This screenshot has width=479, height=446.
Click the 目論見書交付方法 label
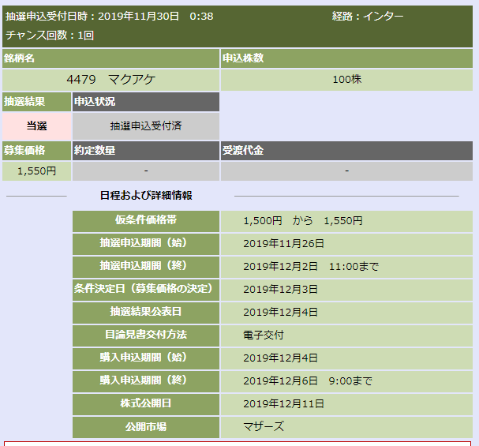pos(146,335)
